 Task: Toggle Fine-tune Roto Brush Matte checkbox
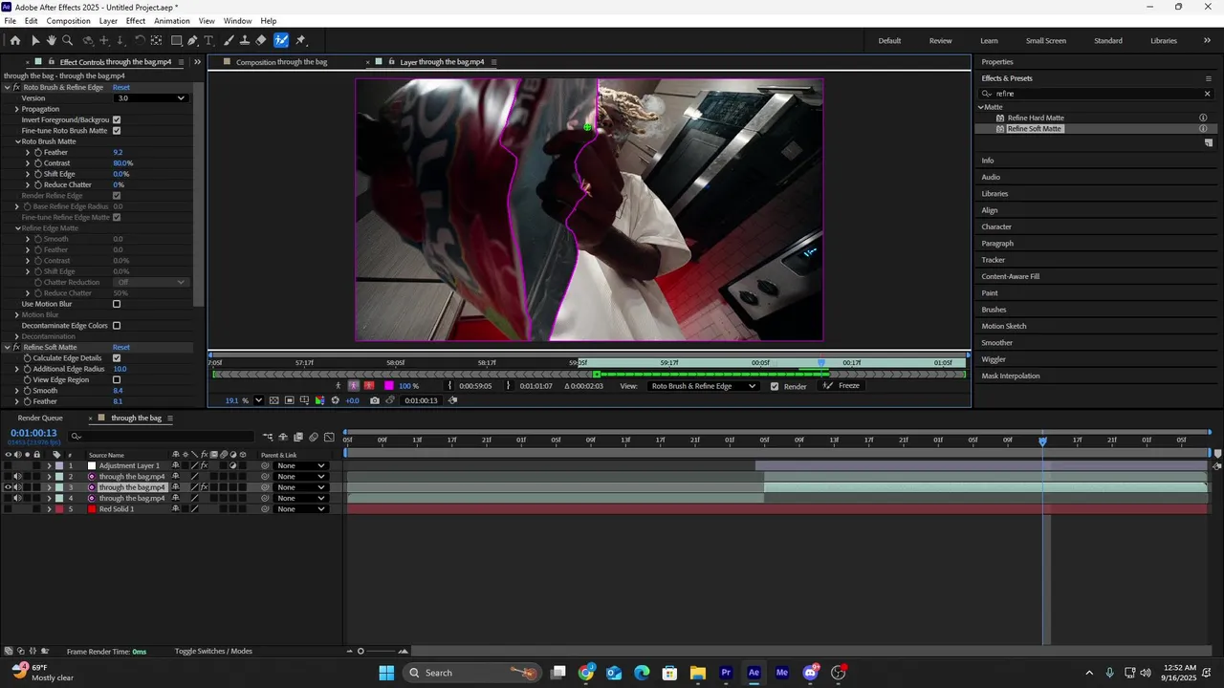[117, 130]
